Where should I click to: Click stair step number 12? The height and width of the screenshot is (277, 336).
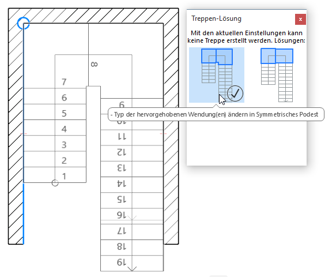pyautogui.click(x=122, y=152)
